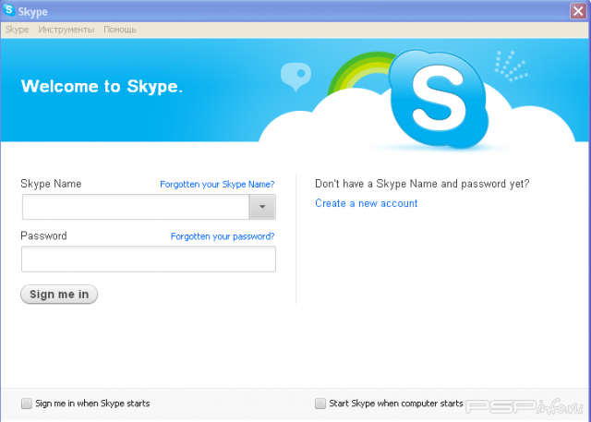Toggle Start Skype when computer starts checkbox
Image resolution: width=591 pixels, height=422 pixels.
click(320, 404)
